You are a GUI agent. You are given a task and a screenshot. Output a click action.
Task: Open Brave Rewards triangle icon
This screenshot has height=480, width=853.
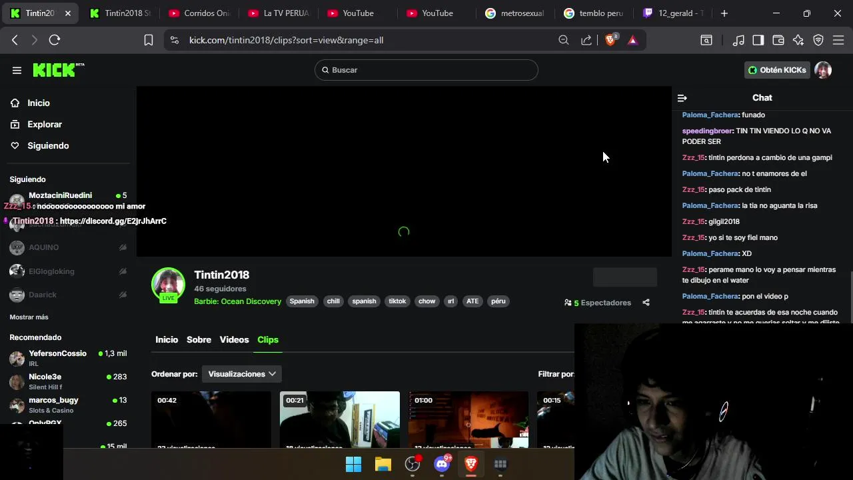(x=632, y=40)
